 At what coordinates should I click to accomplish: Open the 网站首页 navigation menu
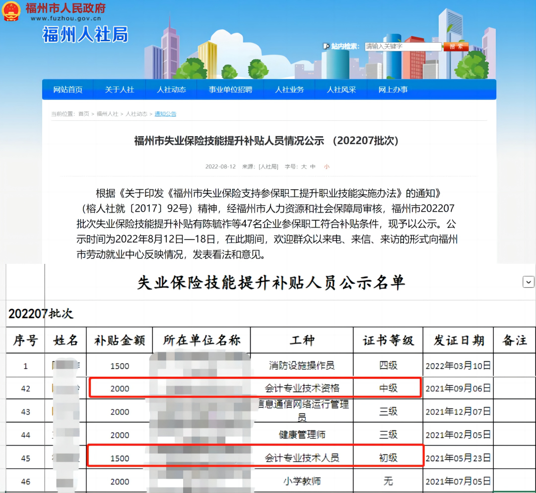[68, 89]
